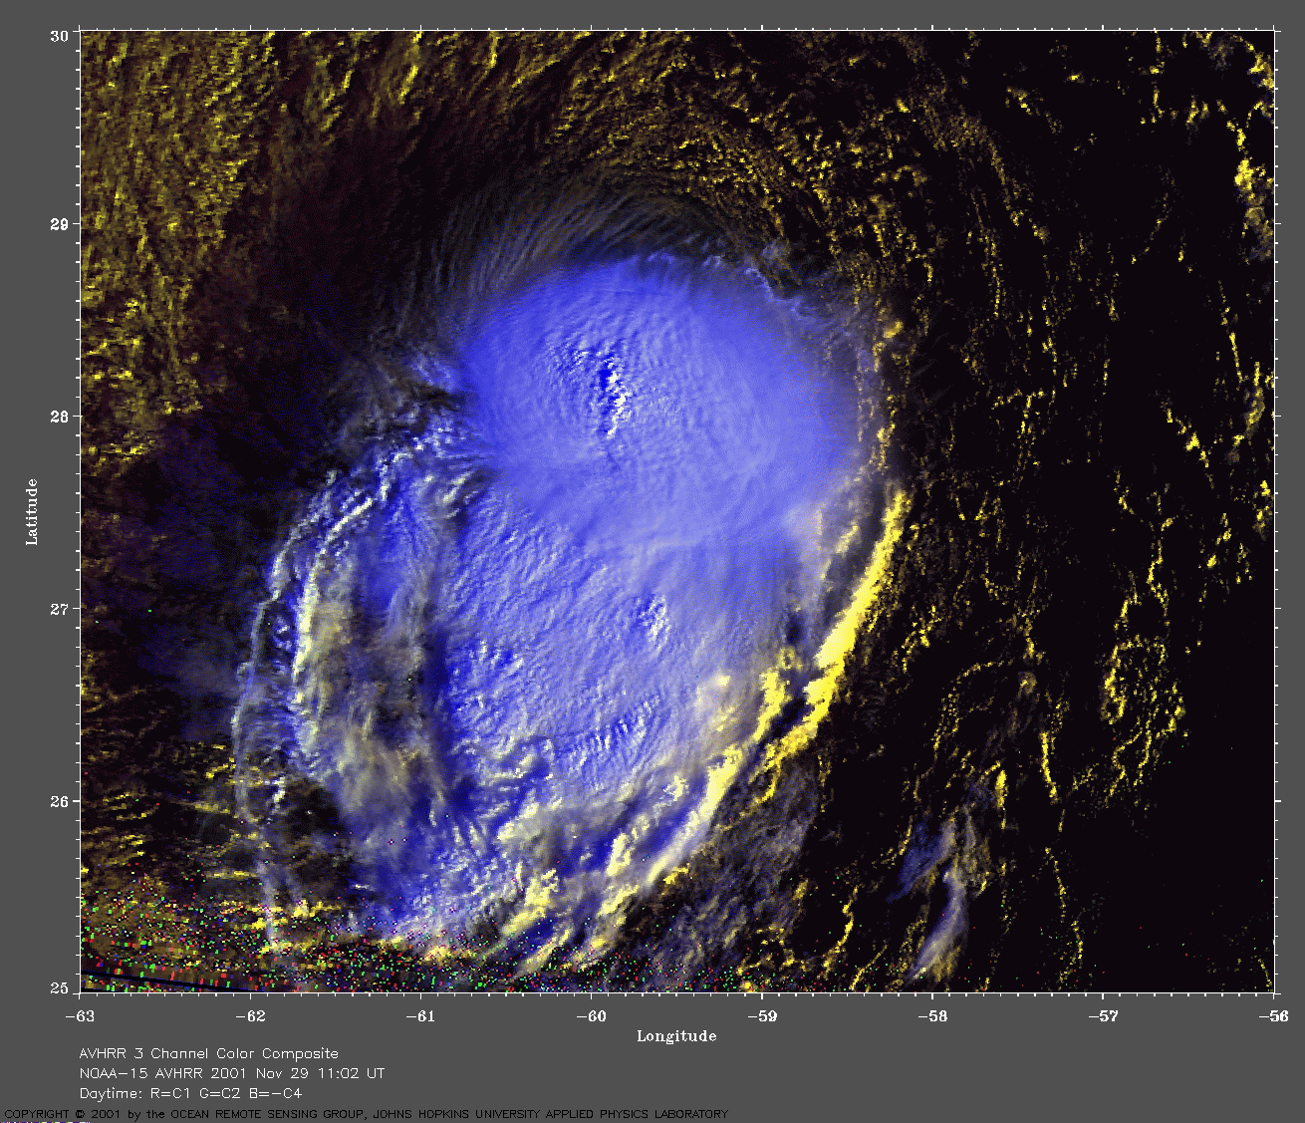Click the AVHRR satellite storm image
Image resolution: width=1305 pixels, height=1123 pixels.
click(x=677, y=512)
